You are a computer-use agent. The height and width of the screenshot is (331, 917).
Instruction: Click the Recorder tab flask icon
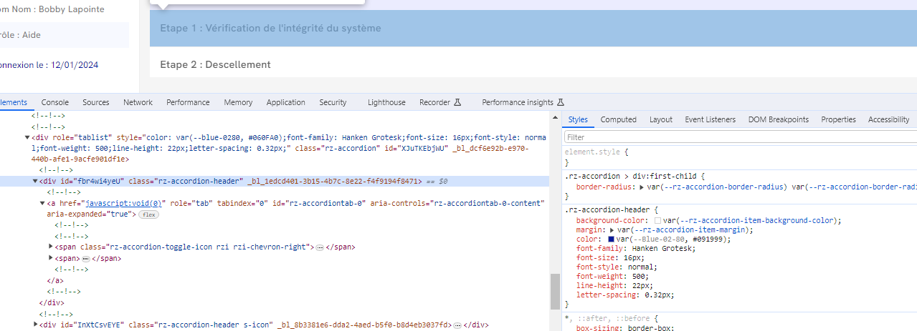click(457, 102)
